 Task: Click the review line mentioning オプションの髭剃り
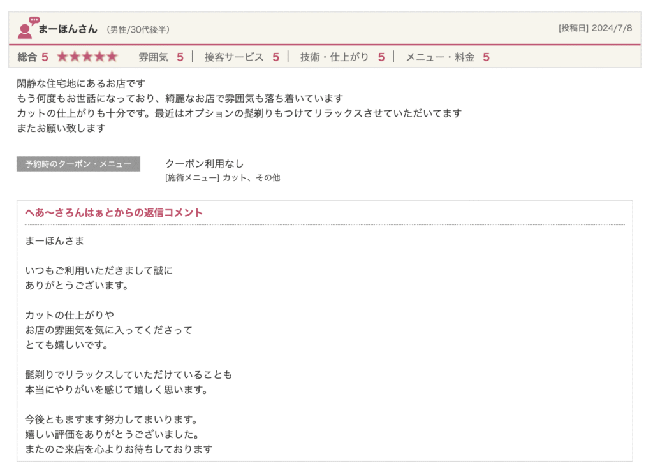tap(239, 113)
